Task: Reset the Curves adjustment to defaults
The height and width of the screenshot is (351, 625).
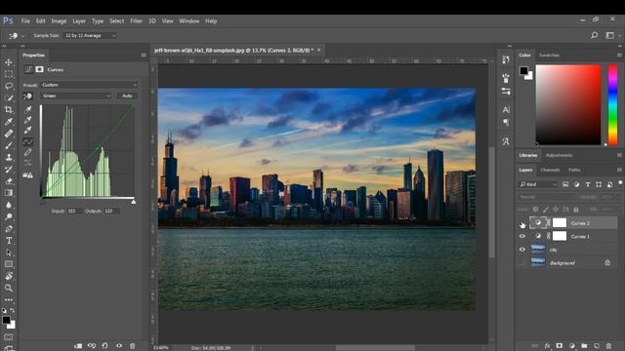Action: point(104,346)
